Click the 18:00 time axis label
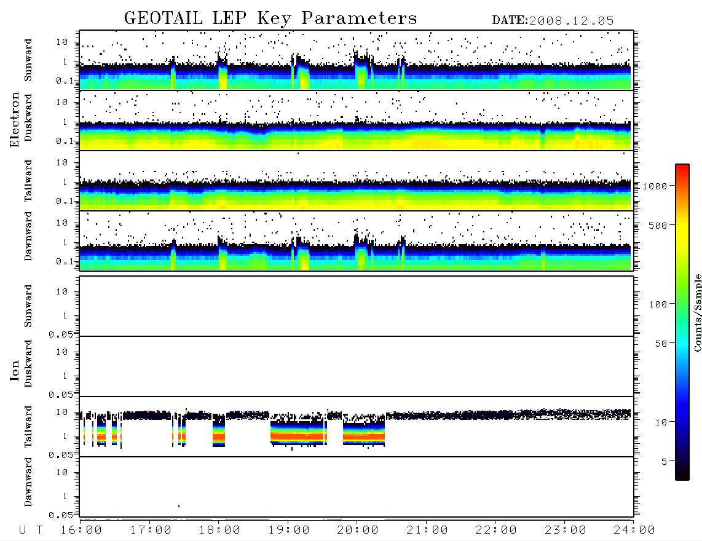The width and height of the screenshot is (702, 541). click(x=219, y=531)
